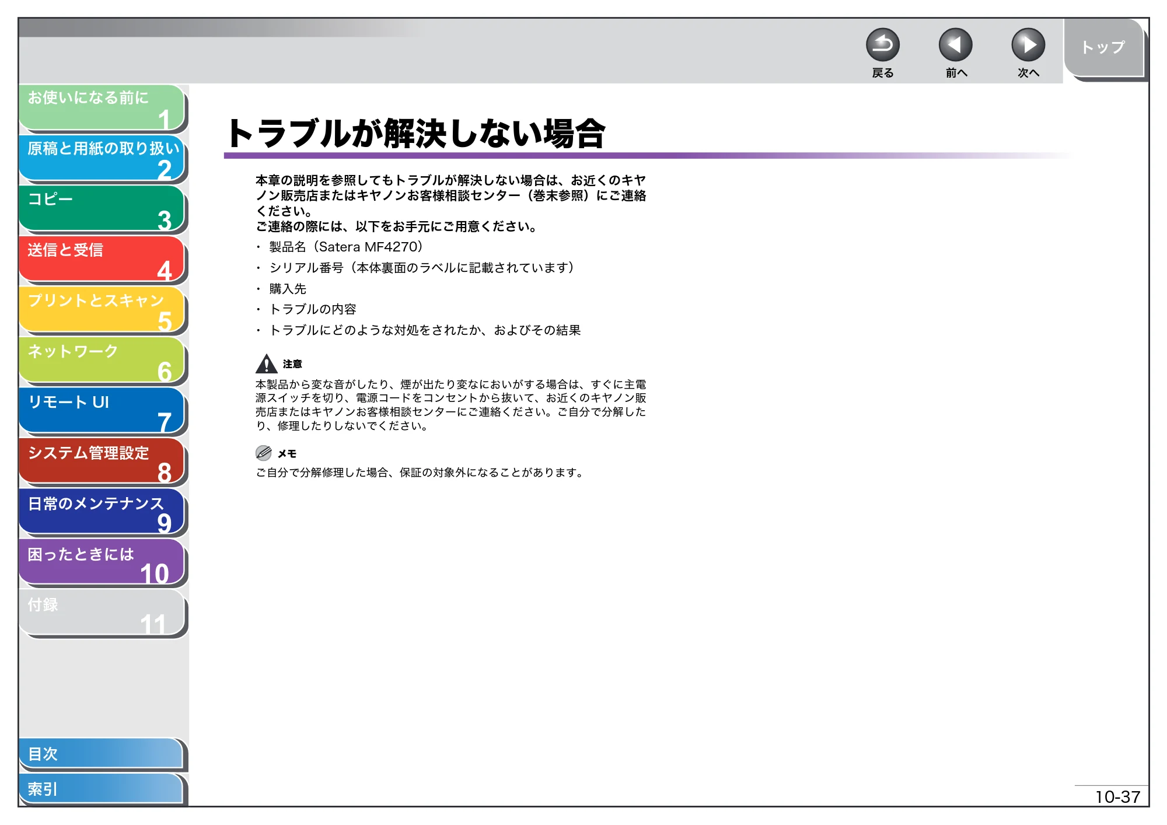
Task: Click the heading トラブルが解決しない場合
Action: tap(415, 134)
